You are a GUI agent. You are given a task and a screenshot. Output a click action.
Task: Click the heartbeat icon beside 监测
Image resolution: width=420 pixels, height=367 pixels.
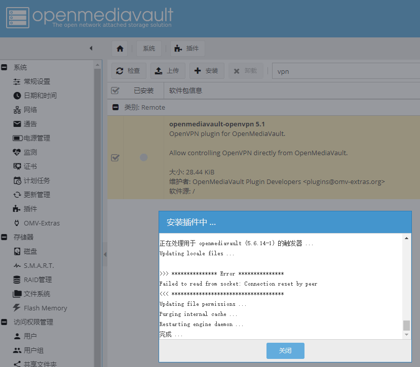(x=17, y=152)
